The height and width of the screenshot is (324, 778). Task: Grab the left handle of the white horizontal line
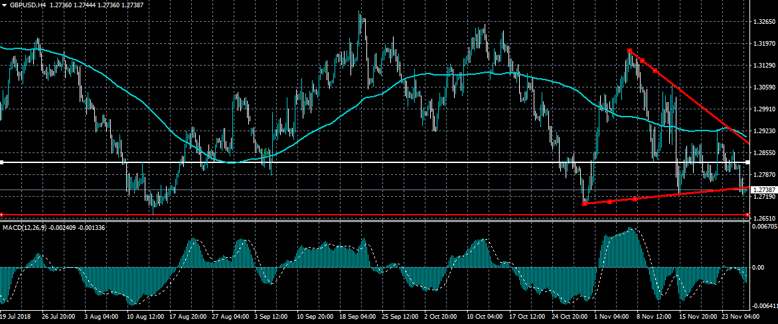tap(2, 162)
